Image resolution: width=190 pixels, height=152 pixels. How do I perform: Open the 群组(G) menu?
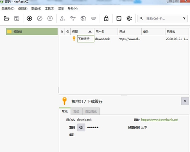tap(36, 9)
